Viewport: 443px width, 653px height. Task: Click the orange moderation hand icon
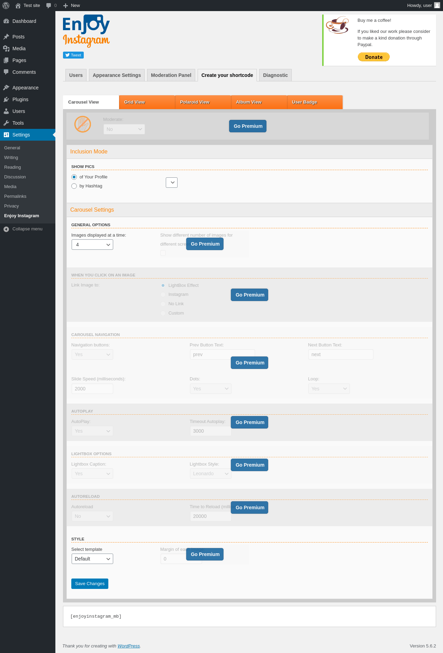pos(83,124)
